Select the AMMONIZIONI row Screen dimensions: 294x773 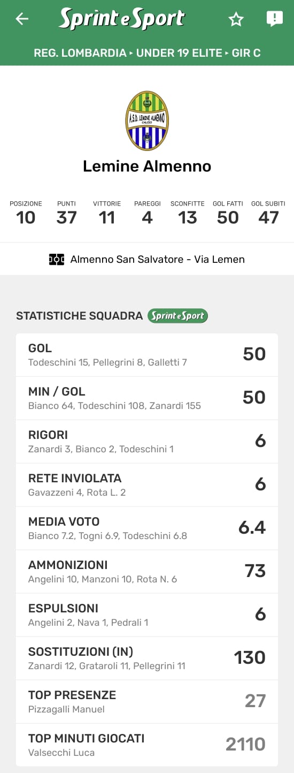[x=147, y=572]
